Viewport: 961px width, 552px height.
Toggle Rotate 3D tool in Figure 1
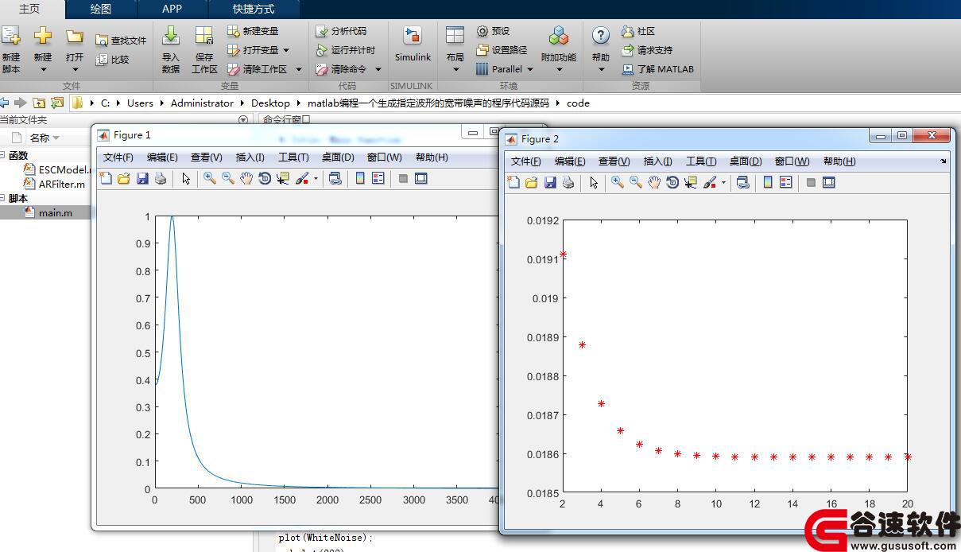point(265,179)
